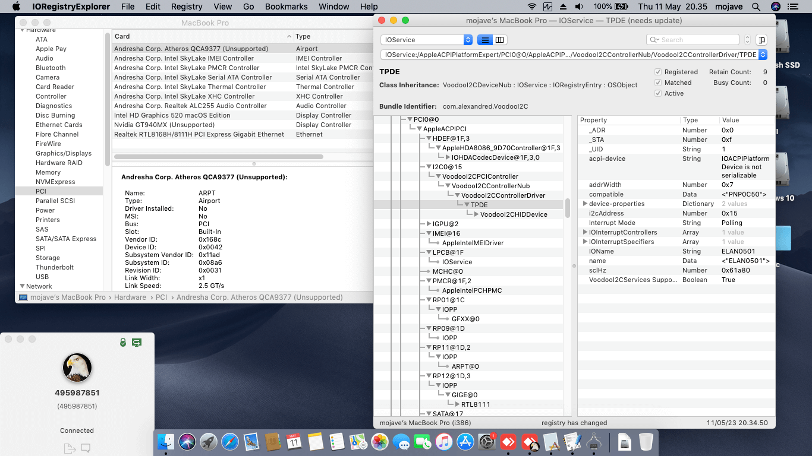Viewport: 812px width, 456px height.
Task: Click the green lock security icon in AnyDesk panel
Action: point(123,342)
